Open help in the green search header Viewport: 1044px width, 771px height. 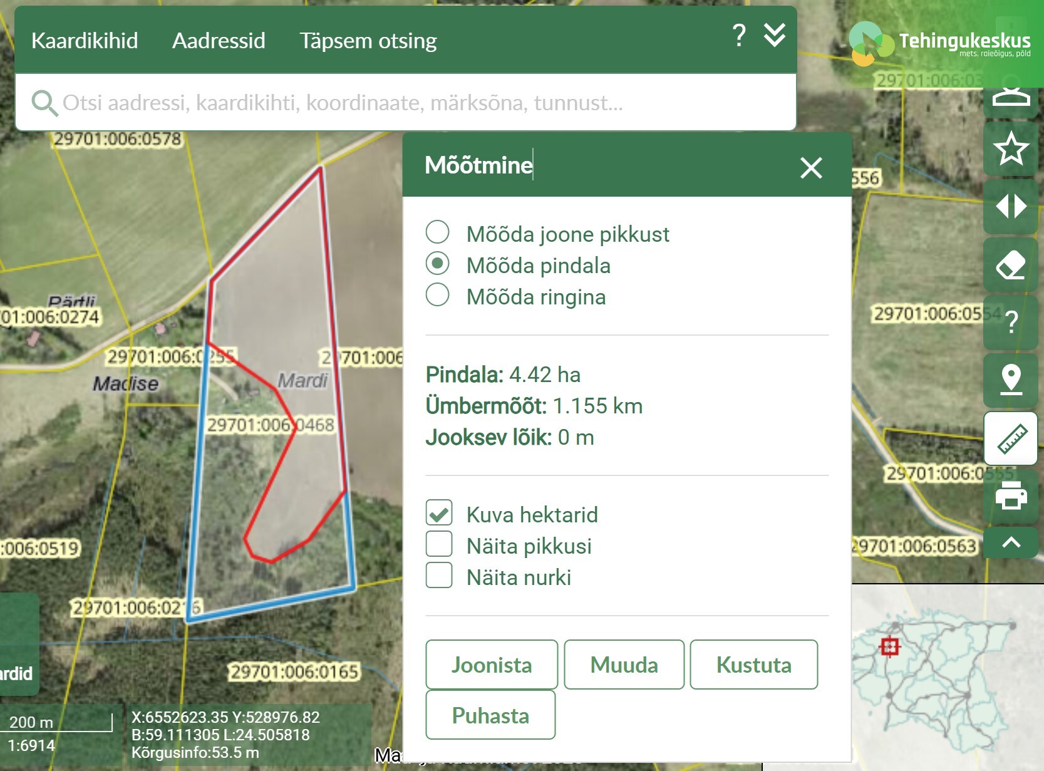(x=739, y=36)
